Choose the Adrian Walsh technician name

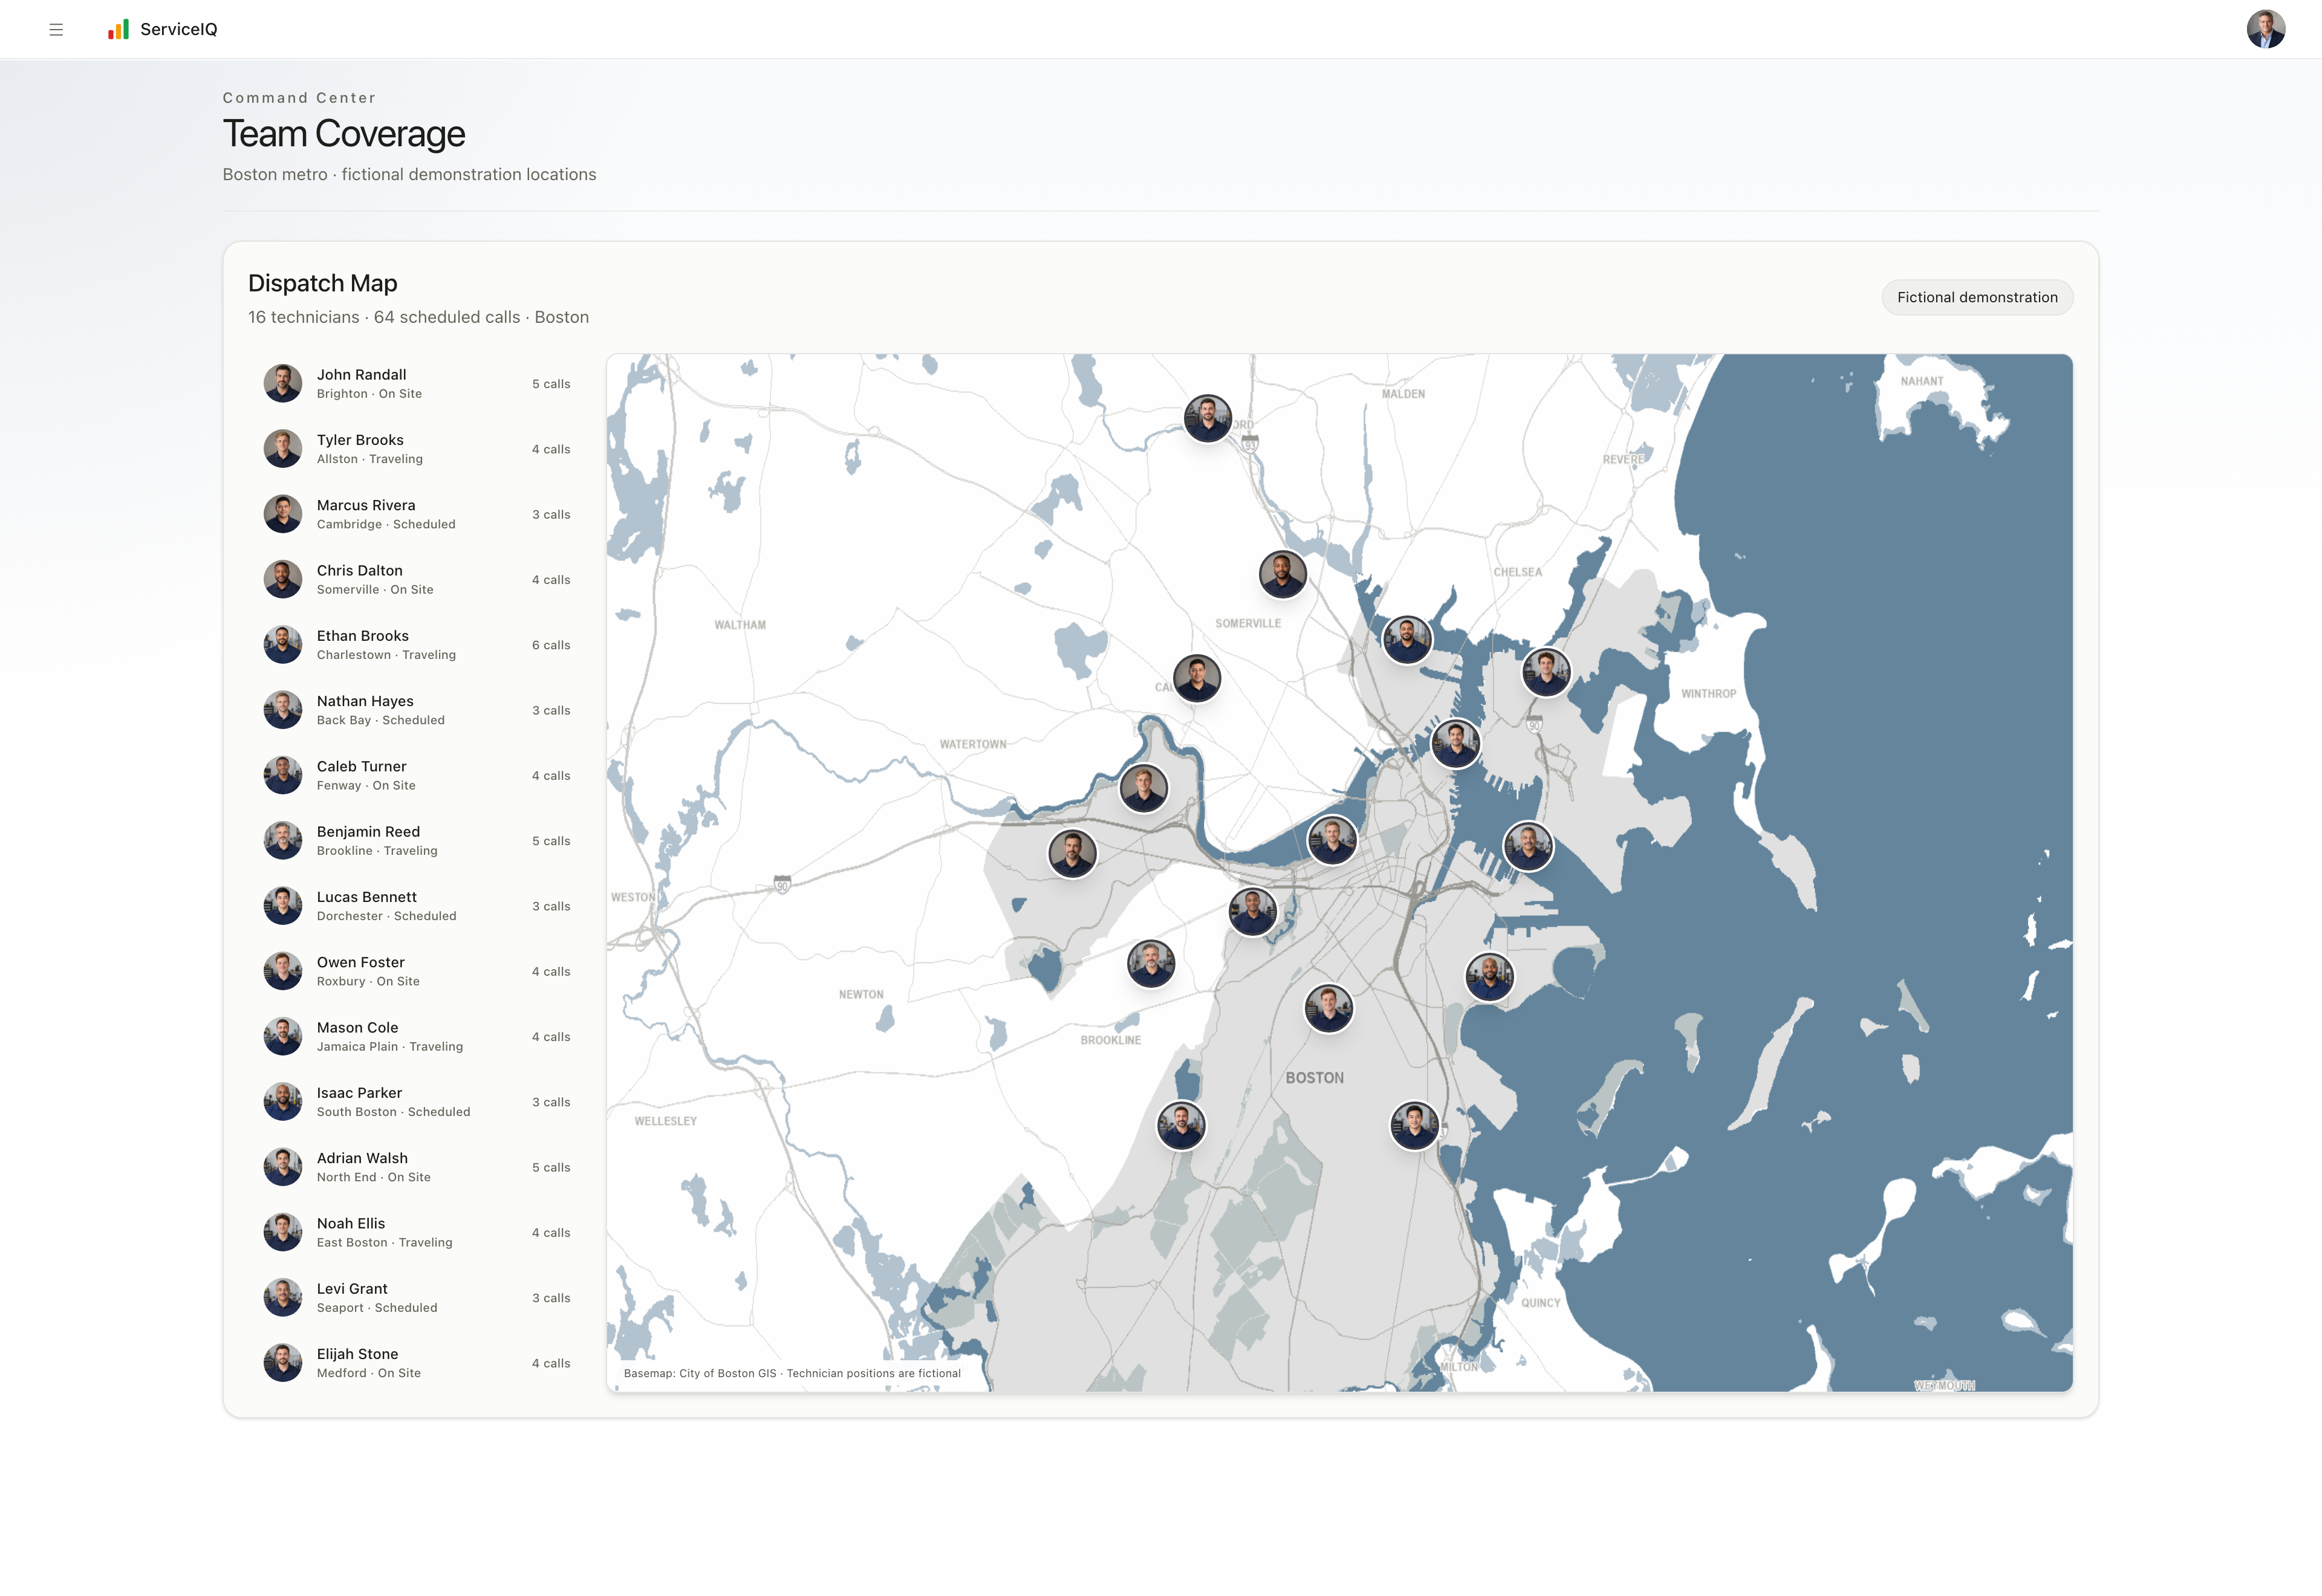(x=363, y=1158)
